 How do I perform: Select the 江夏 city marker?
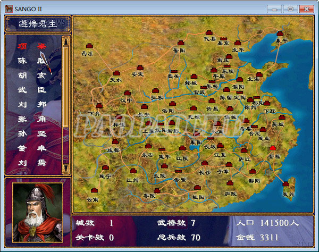tap(220, 146)
